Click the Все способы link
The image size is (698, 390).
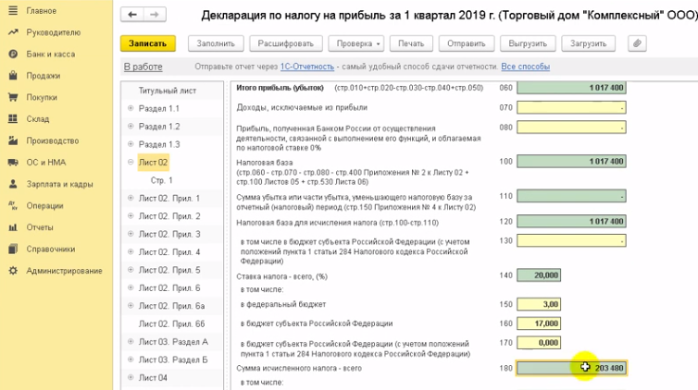click(x=525, y=67)
